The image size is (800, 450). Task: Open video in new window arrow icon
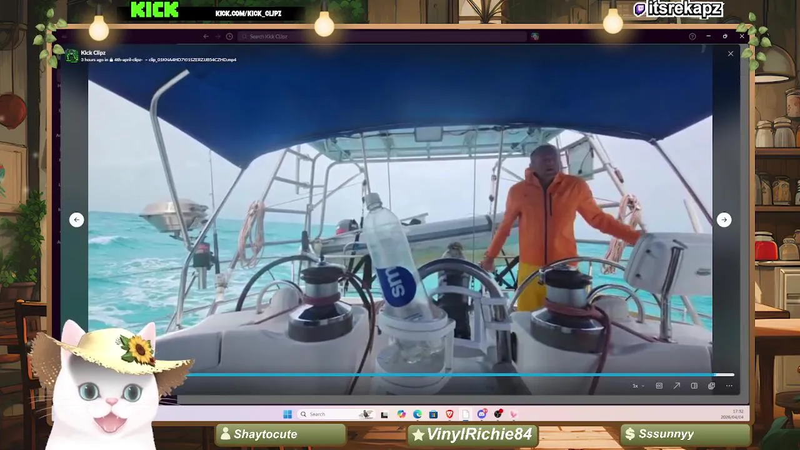(676, 386)
